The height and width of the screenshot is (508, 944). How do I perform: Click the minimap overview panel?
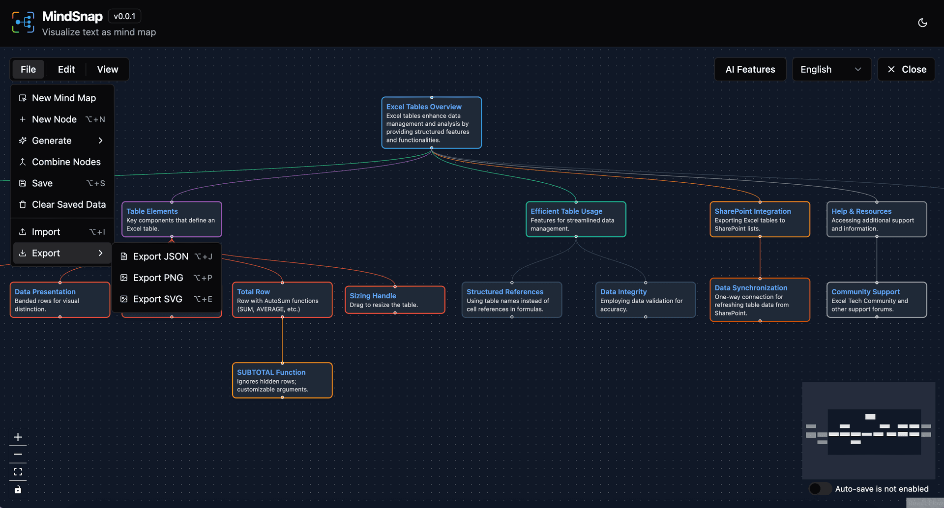coord(868,430)
